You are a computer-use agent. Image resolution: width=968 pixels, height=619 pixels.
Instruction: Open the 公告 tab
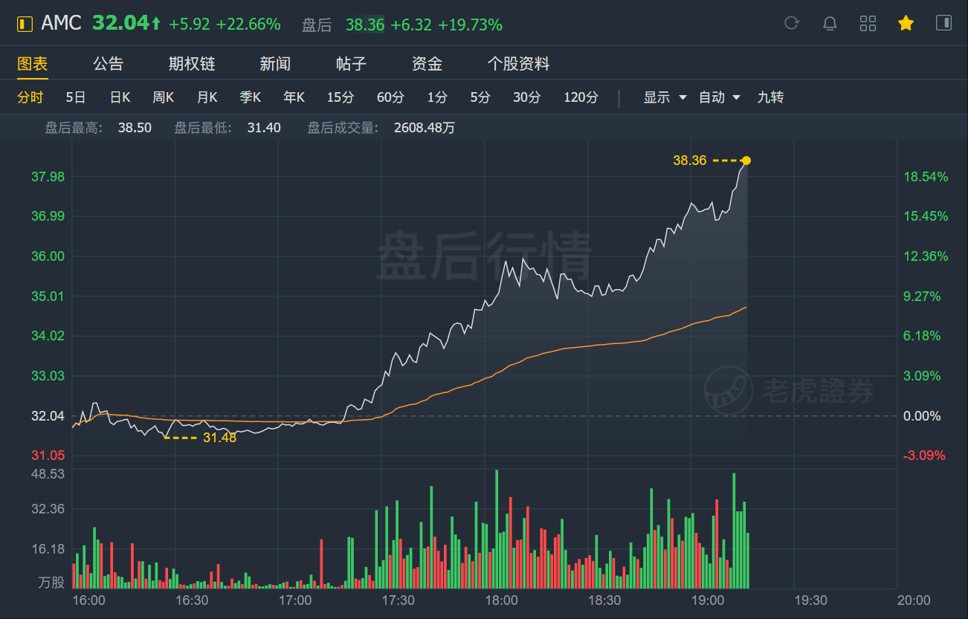(x=109, y=64)
